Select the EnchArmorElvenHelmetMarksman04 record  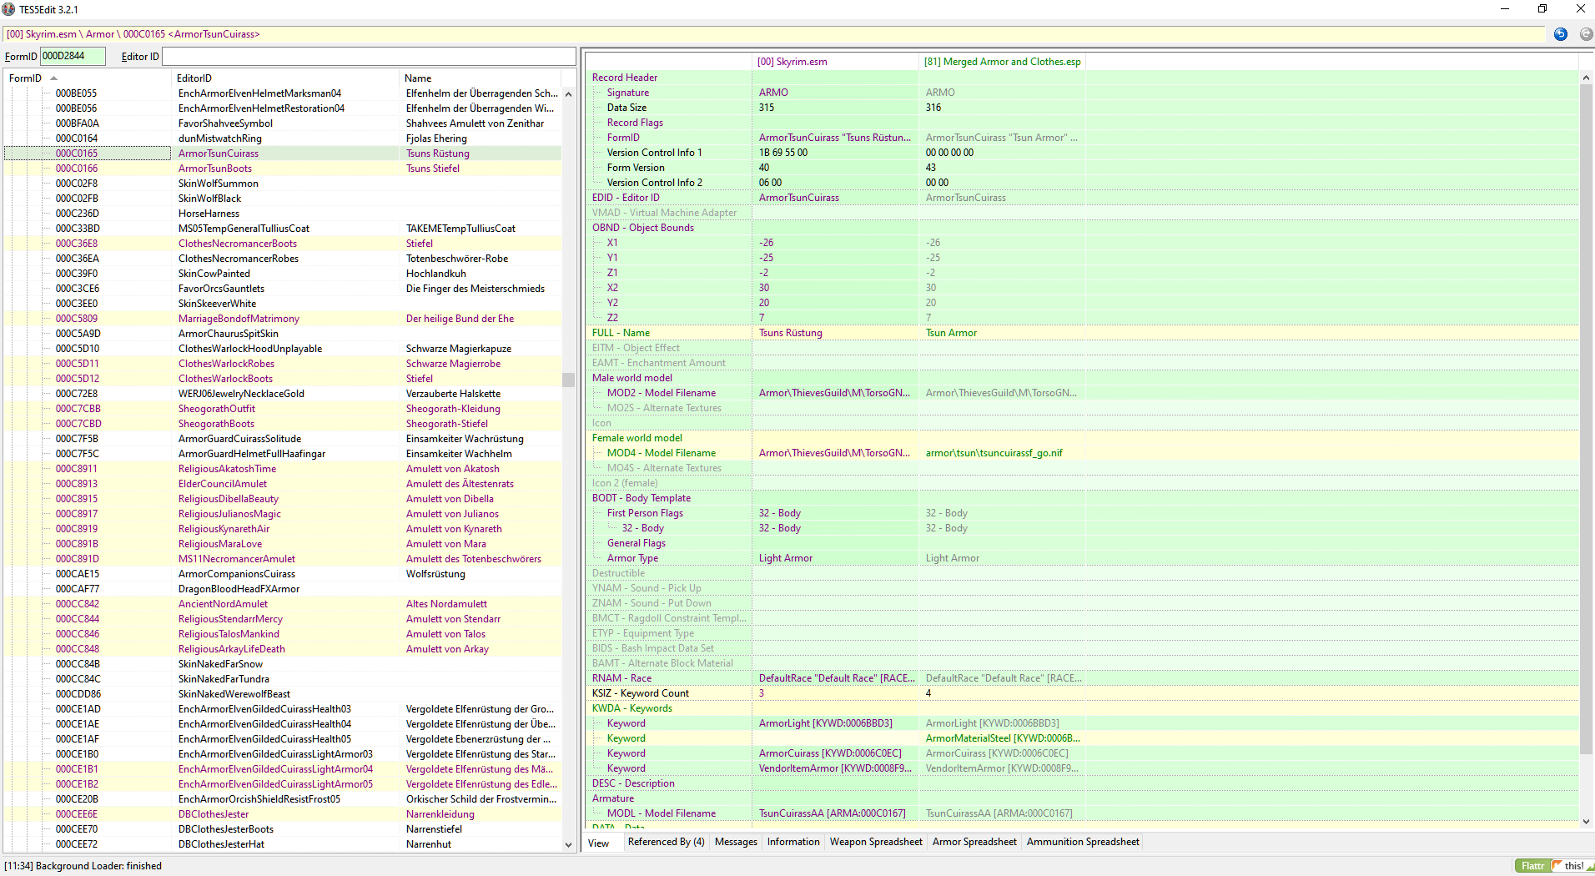pyautogui.click(x=283, y=93)
